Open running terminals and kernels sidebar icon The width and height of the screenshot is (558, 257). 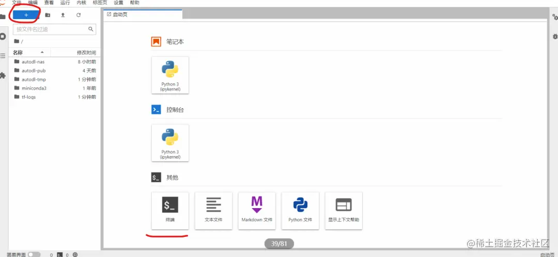tap(3, 37)
